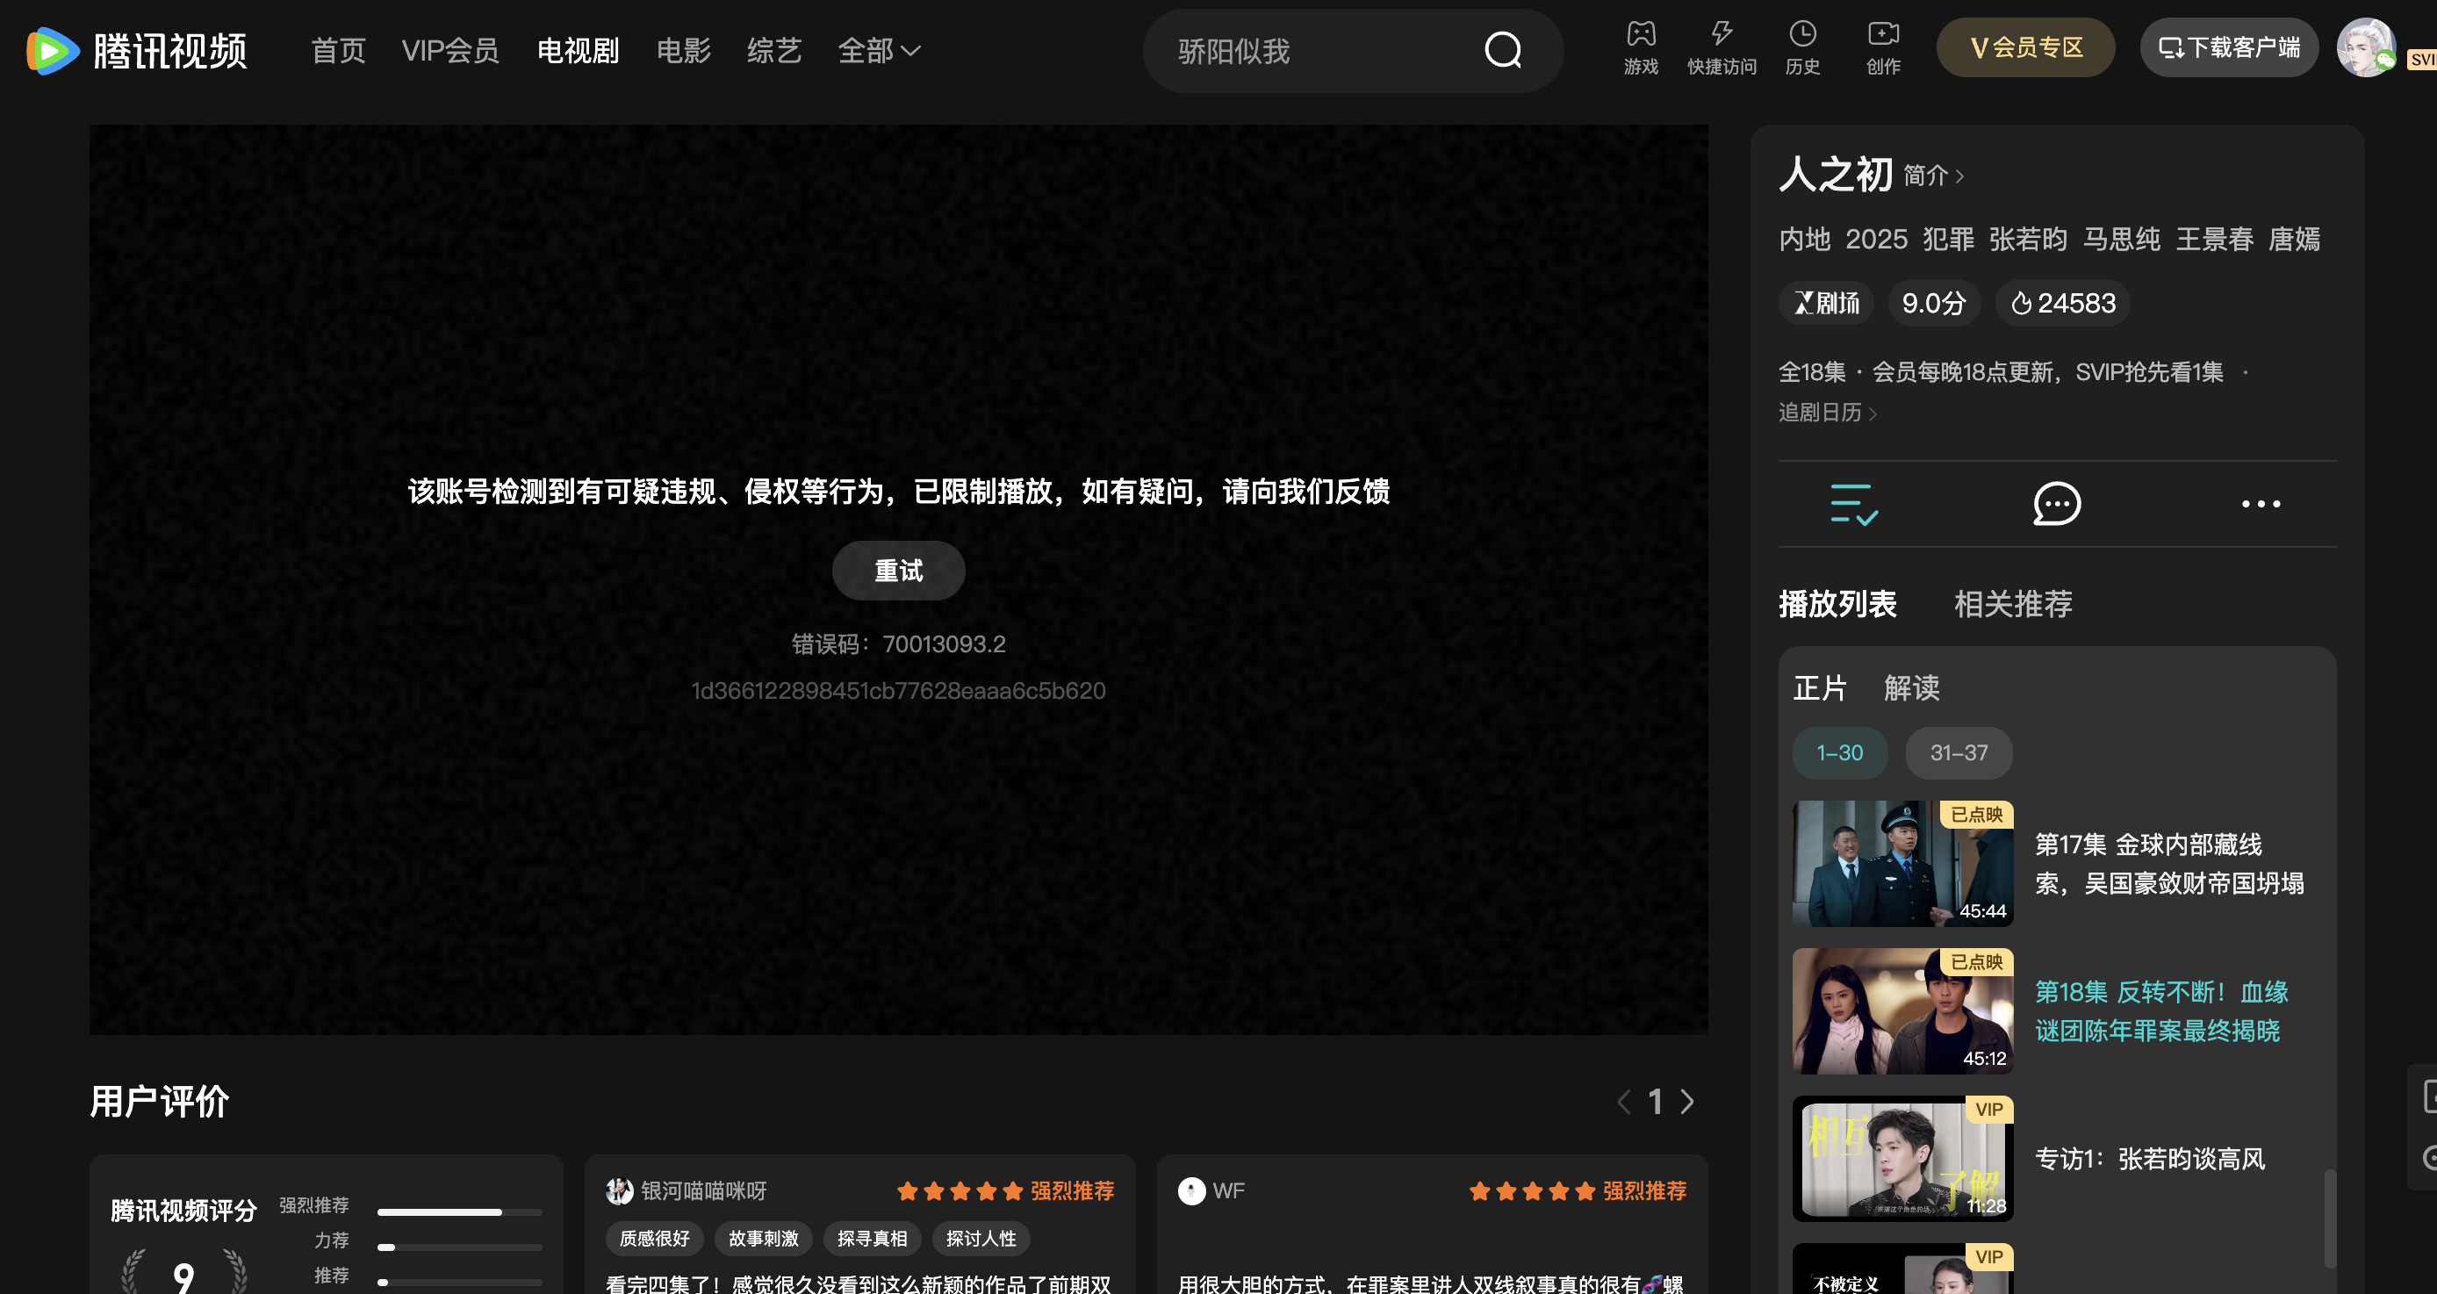Expand the 全部 navigation dropdown

tap(880, 51)
